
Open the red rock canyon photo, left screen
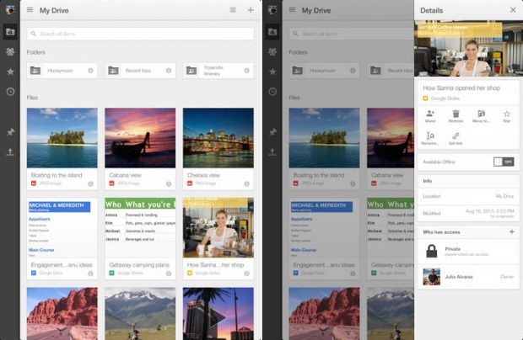coord(62,314)
